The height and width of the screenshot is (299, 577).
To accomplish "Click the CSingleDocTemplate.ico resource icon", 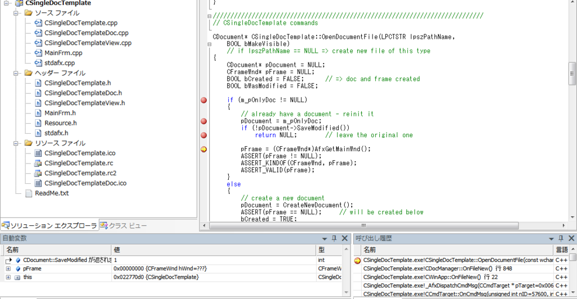I will 38,153.
